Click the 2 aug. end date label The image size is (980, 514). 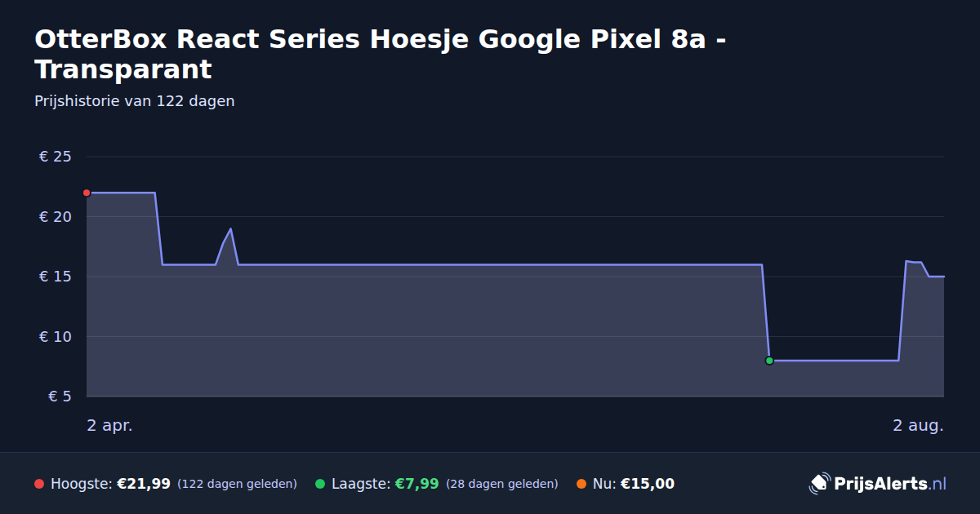pos(918,425)
